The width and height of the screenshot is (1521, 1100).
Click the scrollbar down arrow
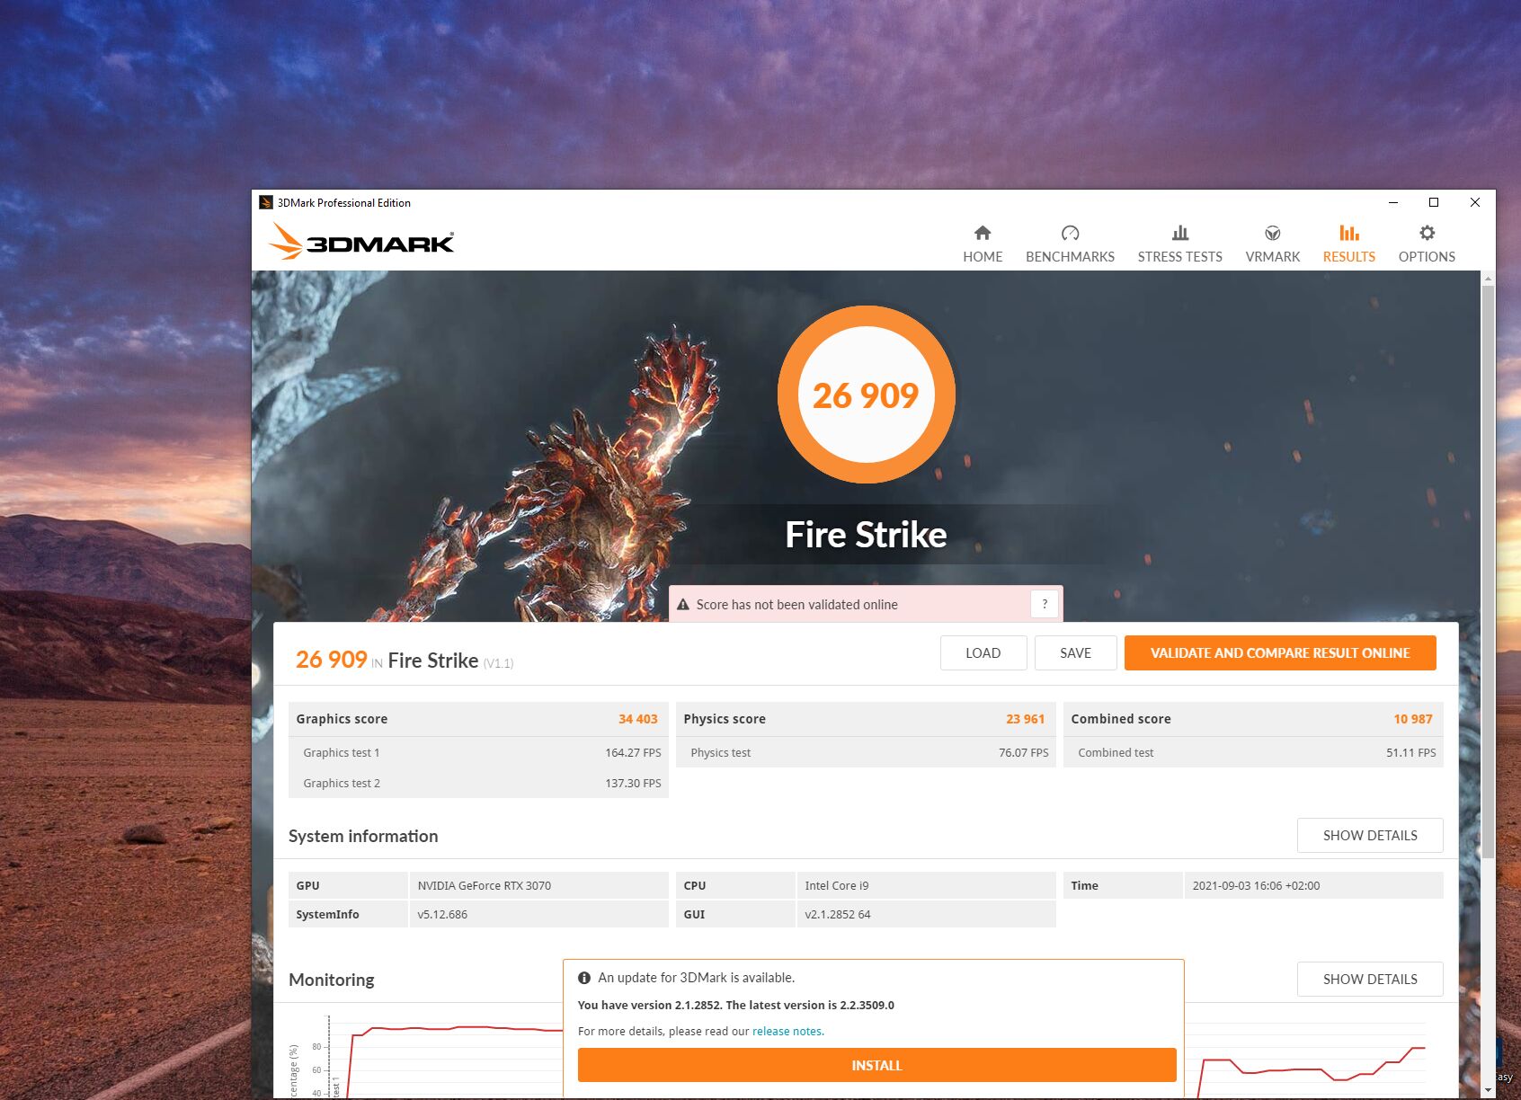tap(1488, 1089)
